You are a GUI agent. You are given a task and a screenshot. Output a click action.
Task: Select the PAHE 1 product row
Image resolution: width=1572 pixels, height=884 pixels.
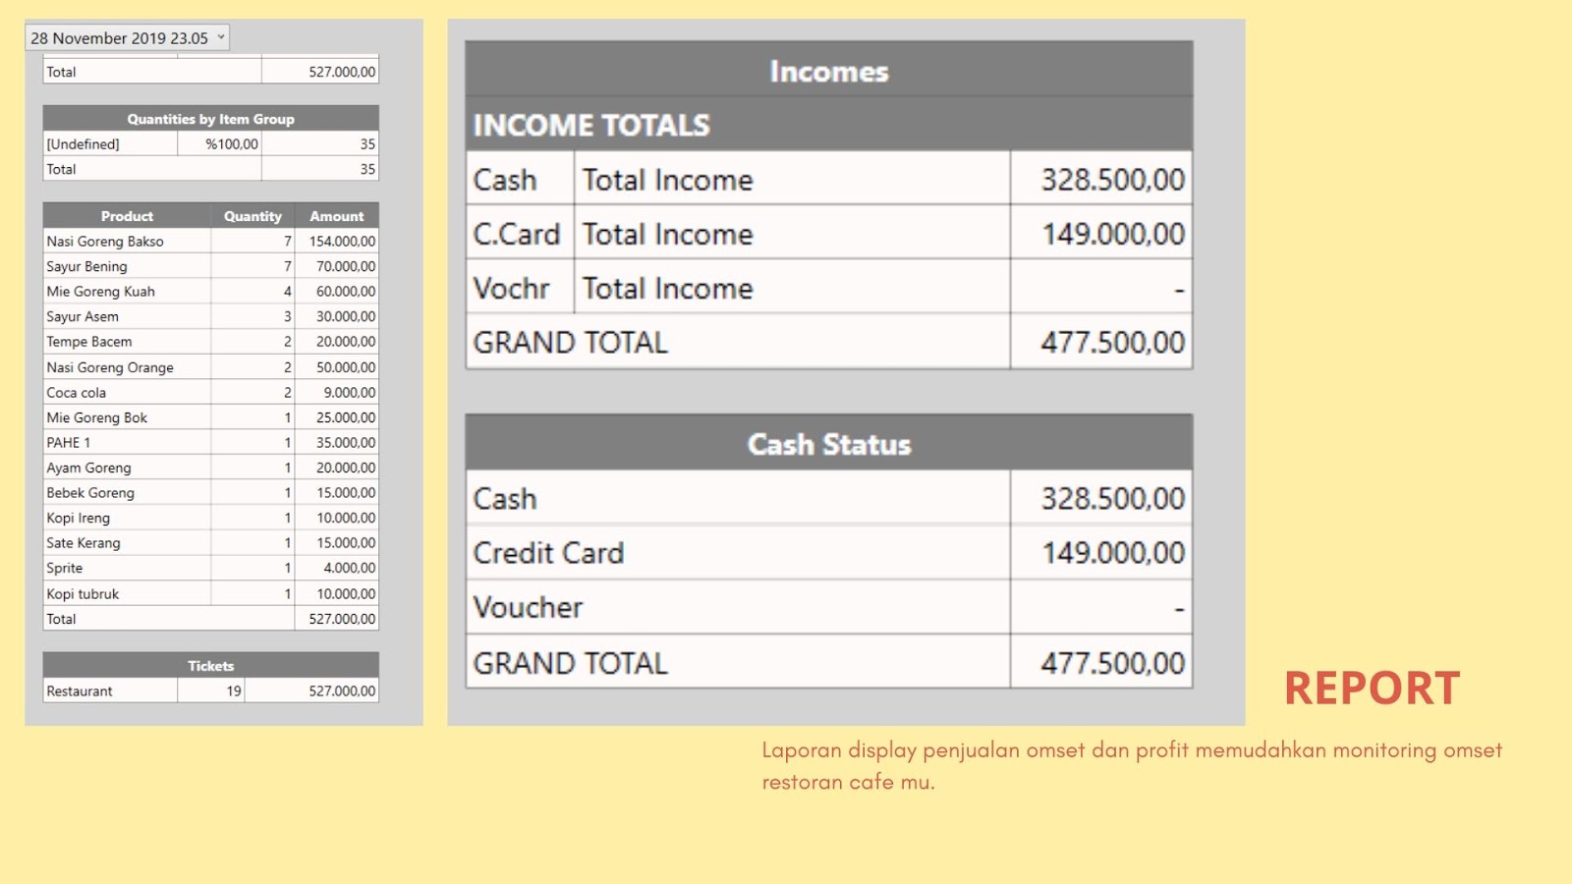click(210, 442)
